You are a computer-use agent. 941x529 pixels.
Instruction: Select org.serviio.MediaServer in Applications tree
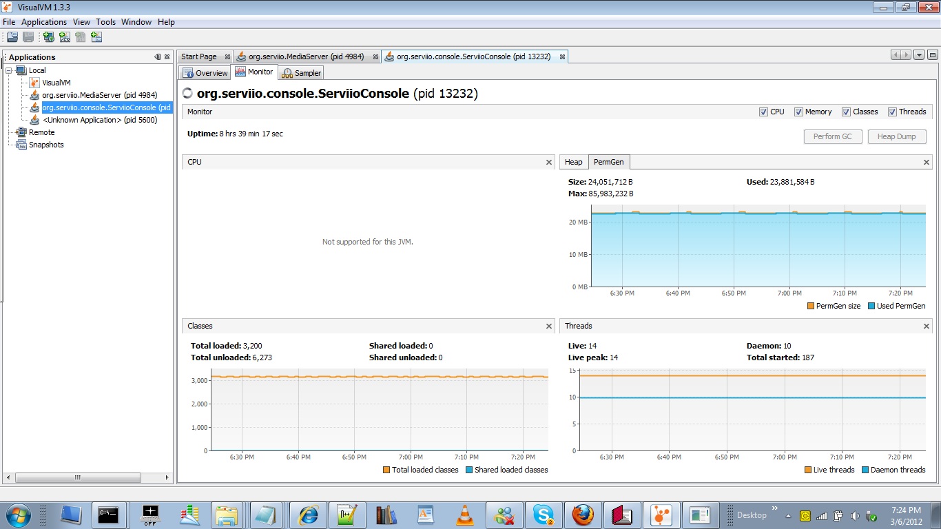click(99, 95)
